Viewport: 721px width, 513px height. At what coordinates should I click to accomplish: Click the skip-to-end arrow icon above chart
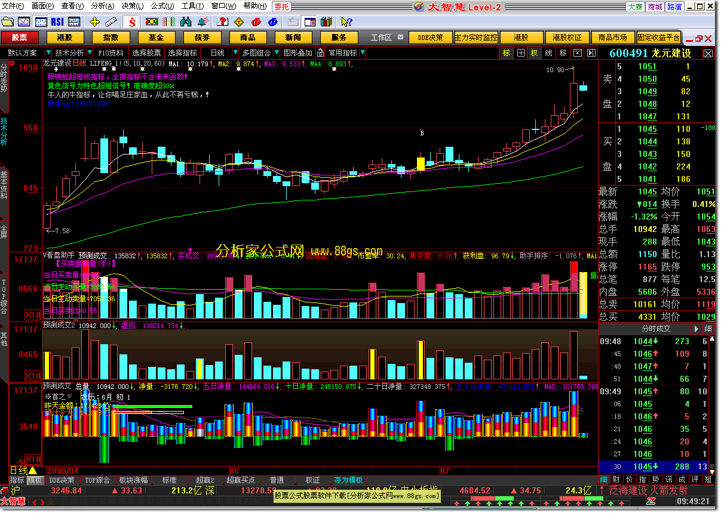[x=592, y=52]
